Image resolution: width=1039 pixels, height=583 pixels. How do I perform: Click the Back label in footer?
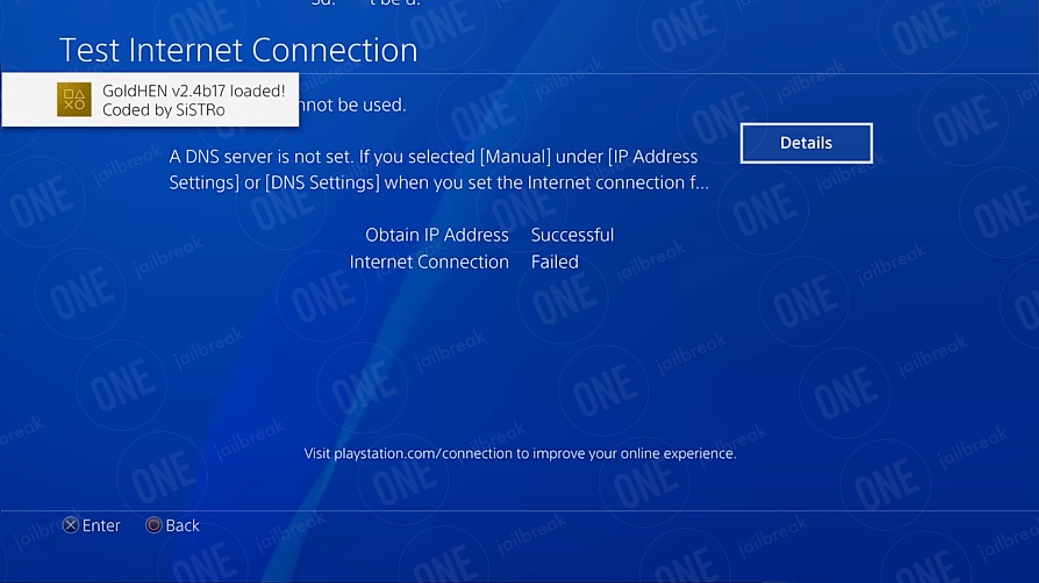[x=182, y=525]
